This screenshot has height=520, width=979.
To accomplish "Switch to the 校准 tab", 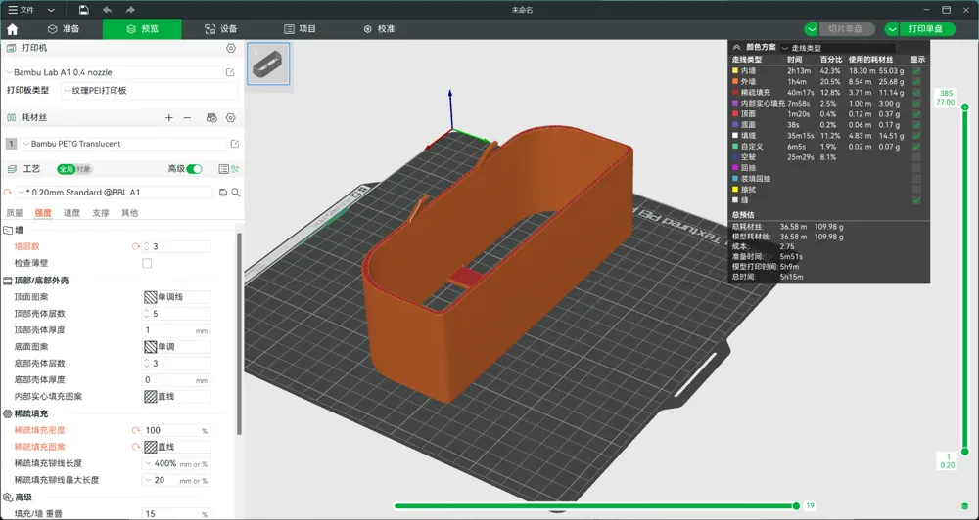I will coord(379,29).
